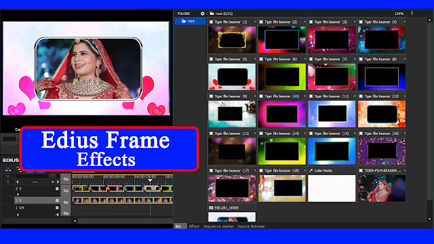Click the 124% zoom value in the bin header
Screen dimensions: 434x244
399,14
